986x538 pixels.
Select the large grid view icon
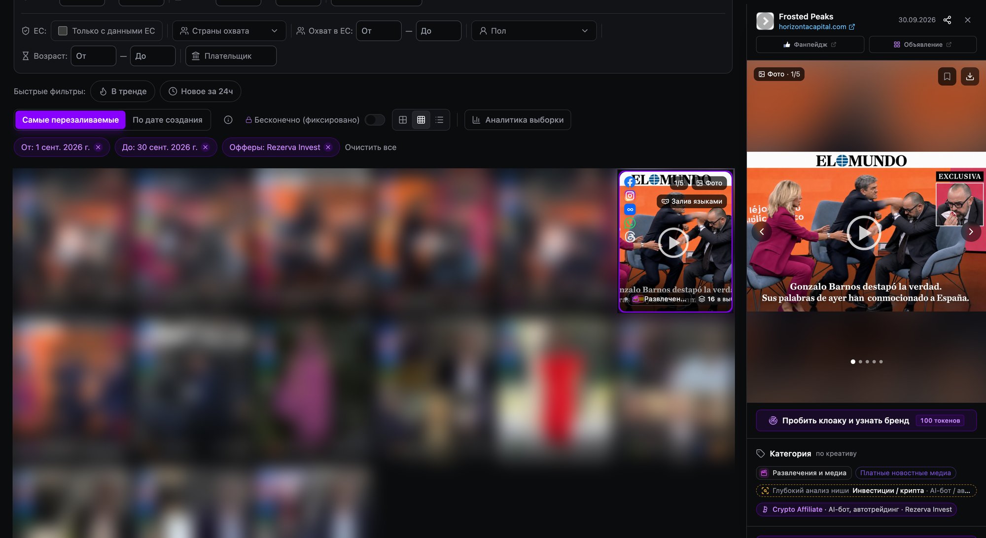[403, 120]
